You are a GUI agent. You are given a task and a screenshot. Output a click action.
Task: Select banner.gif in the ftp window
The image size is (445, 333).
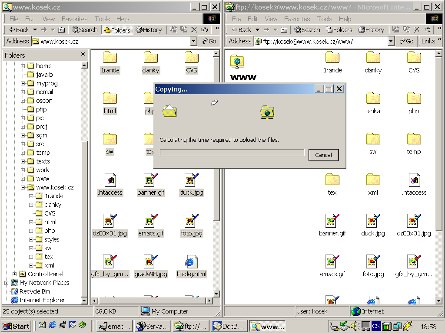pyautogui.click(x=332, y=225)
